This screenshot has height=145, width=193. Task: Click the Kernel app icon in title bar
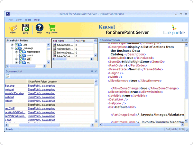pos(8,14)
